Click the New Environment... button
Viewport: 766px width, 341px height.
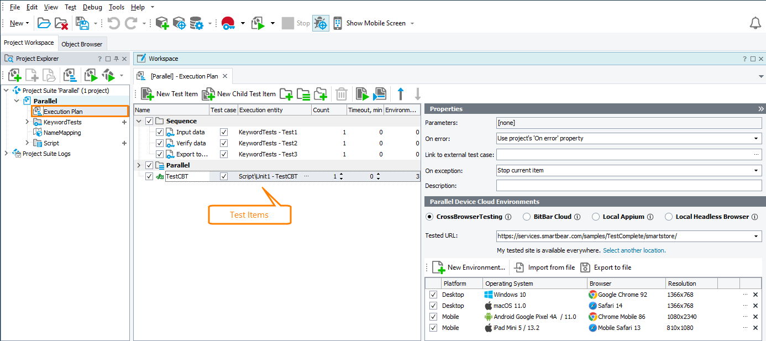point(469,267)
